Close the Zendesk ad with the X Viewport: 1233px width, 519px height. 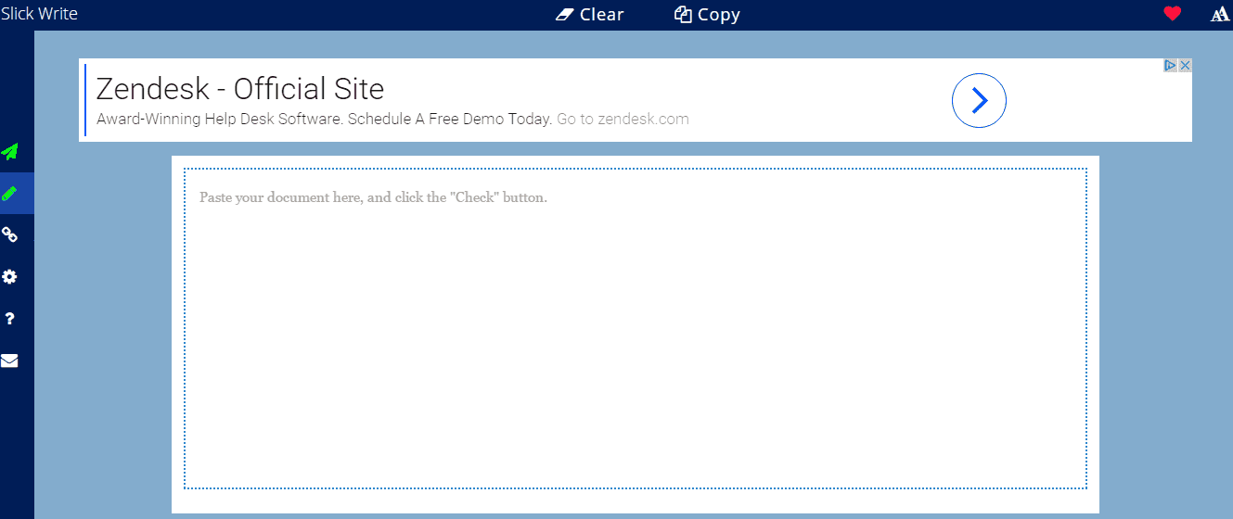(1185, 66)
